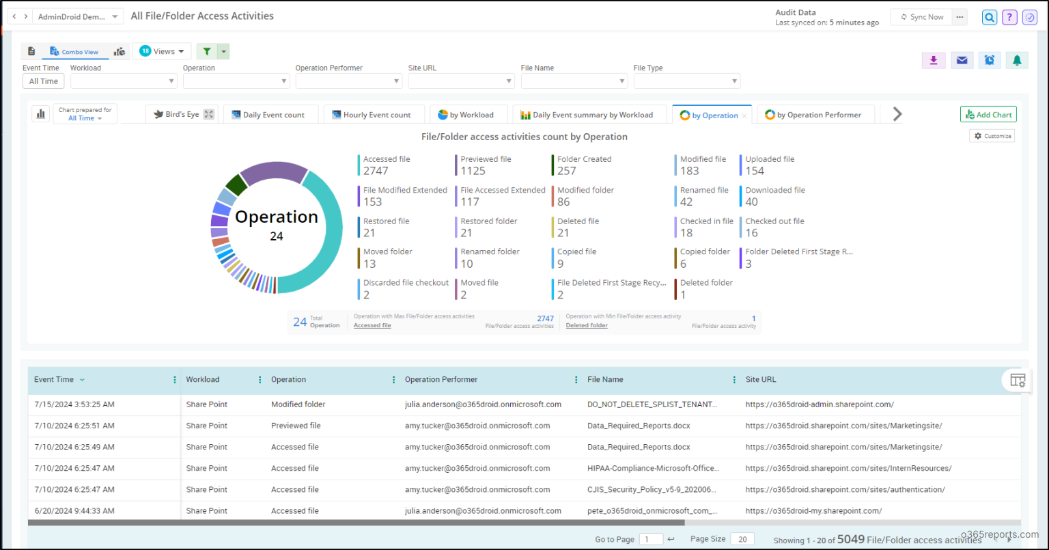Viewport: 1049px width, 550px height.
Task: Select the Renamed folder 10 legend entry
Action: [488, 258]
